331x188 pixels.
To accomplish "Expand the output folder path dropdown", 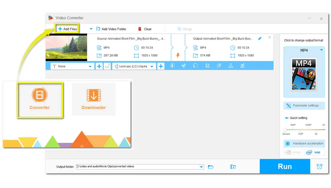I will click(201, 167).
